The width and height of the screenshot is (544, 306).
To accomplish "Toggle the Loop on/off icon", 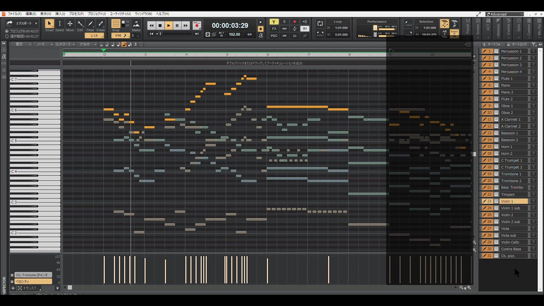I will [320, 24].
